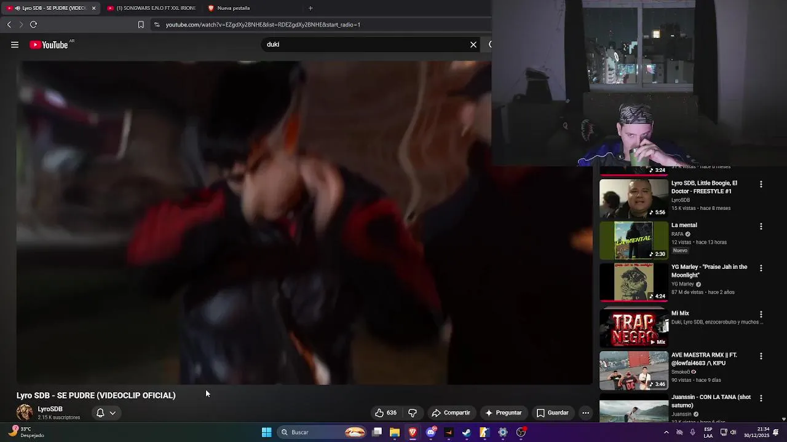Click the main video player area
The width and height of the screenshot is (787, 442).
tap(304, 223)
